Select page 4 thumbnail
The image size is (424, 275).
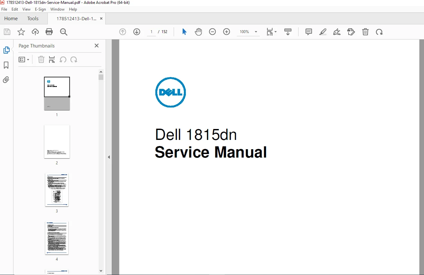(57, 238)
